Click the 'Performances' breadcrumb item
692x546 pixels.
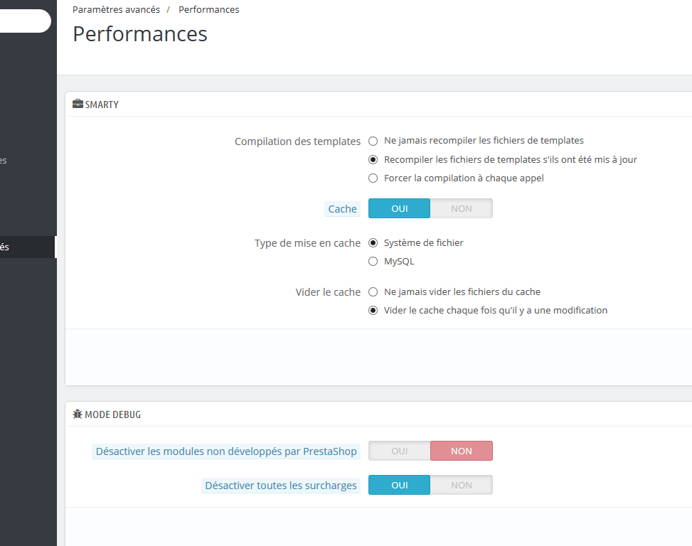tap(208, 10)
